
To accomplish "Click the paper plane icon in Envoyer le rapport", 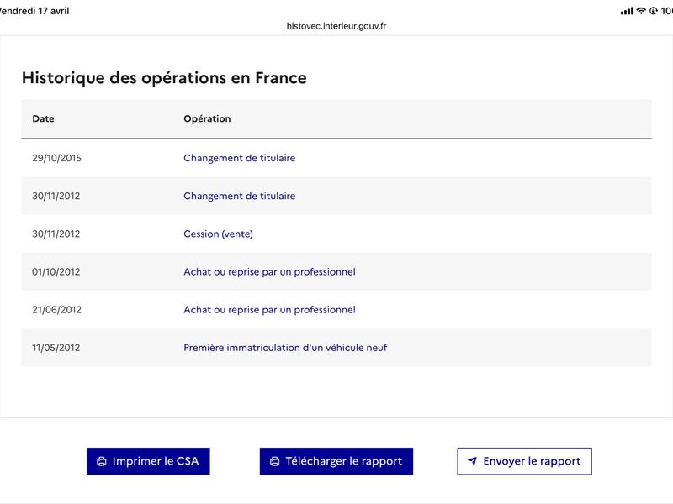I will [472, 461].
